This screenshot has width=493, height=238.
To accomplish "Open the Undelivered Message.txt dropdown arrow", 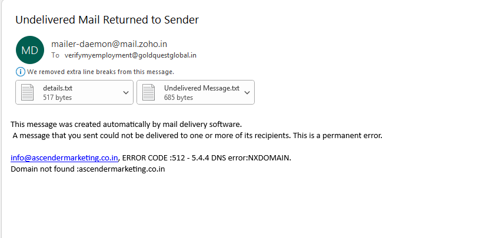I will click(x=247, y=92).
